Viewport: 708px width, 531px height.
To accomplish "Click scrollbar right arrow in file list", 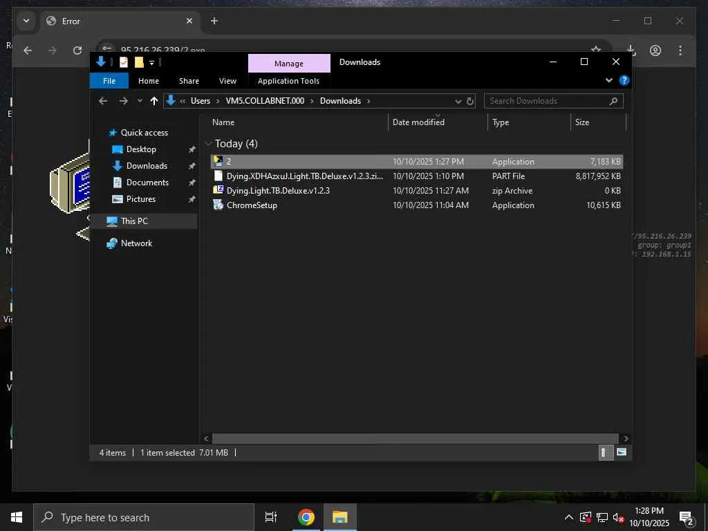I will (625, 438).
